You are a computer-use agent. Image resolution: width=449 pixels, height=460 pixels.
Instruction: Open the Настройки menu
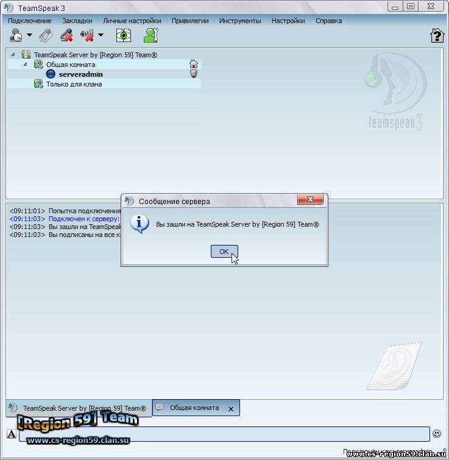(288, 21)
